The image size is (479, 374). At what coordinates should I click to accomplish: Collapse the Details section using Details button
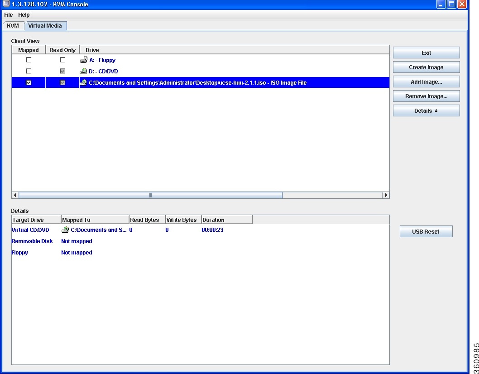click(426, 110)
